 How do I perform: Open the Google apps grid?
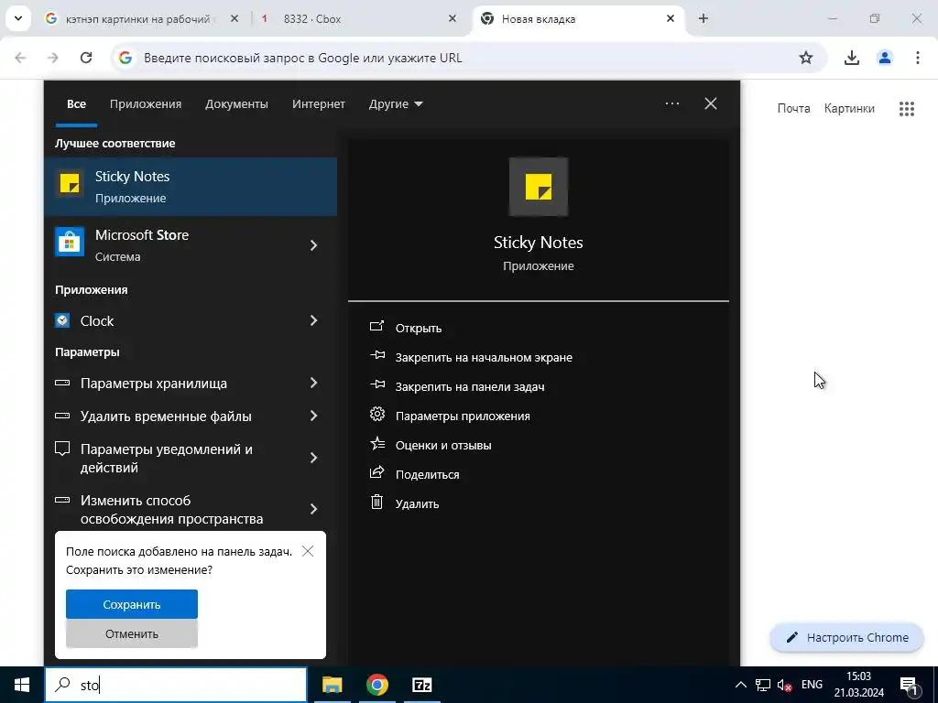point(907,108)
